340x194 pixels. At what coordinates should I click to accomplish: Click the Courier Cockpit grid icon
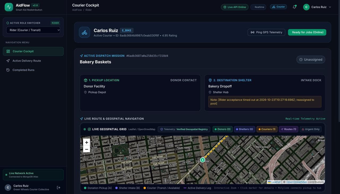[x=8, y=51]
